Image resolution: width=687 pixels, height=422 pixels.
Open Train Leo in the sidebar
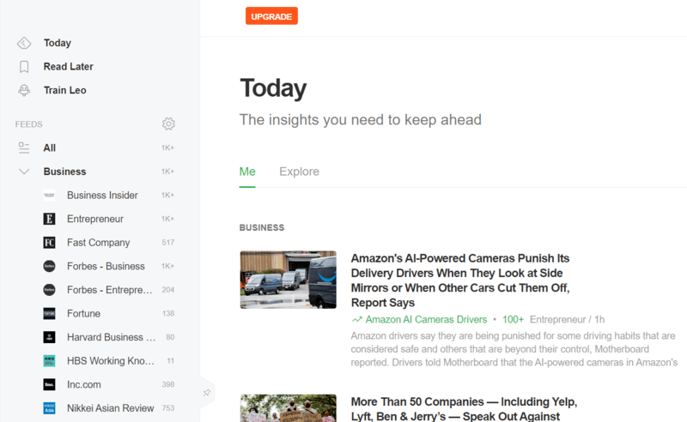coord(65,90)
